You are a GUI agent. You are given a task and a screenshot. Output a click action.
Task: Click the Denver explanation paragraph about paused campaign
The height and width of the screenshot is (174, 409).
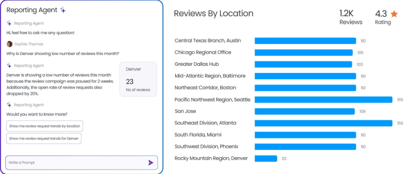coord(60,84)
